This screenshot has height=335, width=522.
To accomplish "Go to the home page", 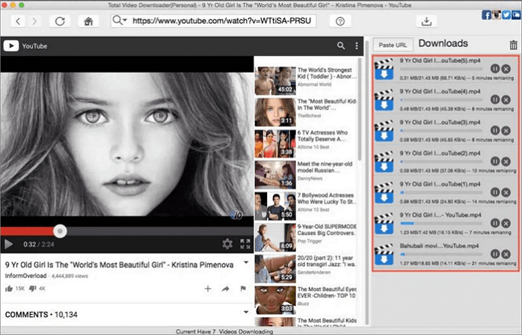I will pyautogui.click(x=89, y=22).
